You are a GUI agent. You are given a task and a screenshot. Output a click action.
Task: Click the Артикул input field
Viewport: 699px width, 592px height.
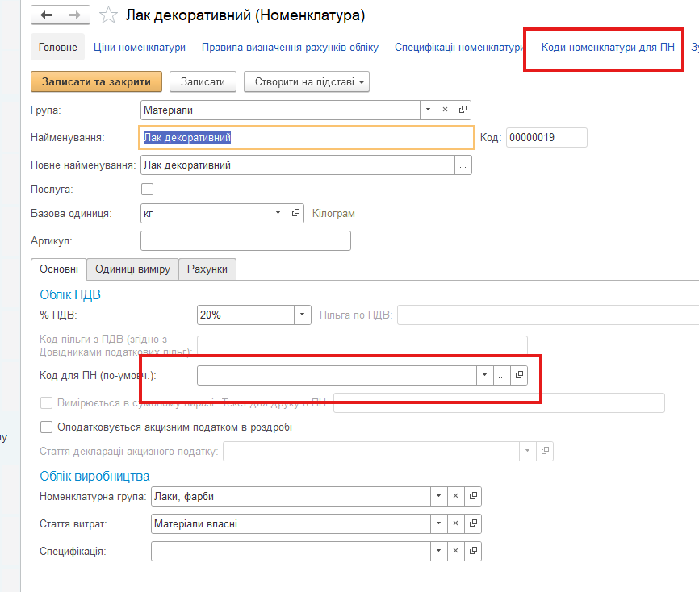point(245,240)
